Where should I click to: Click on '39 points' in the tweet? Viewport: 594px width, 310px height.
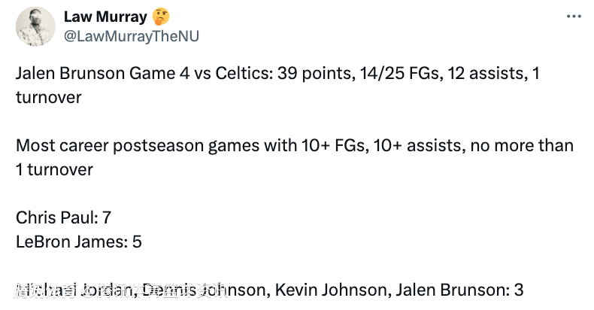(316, 73)
